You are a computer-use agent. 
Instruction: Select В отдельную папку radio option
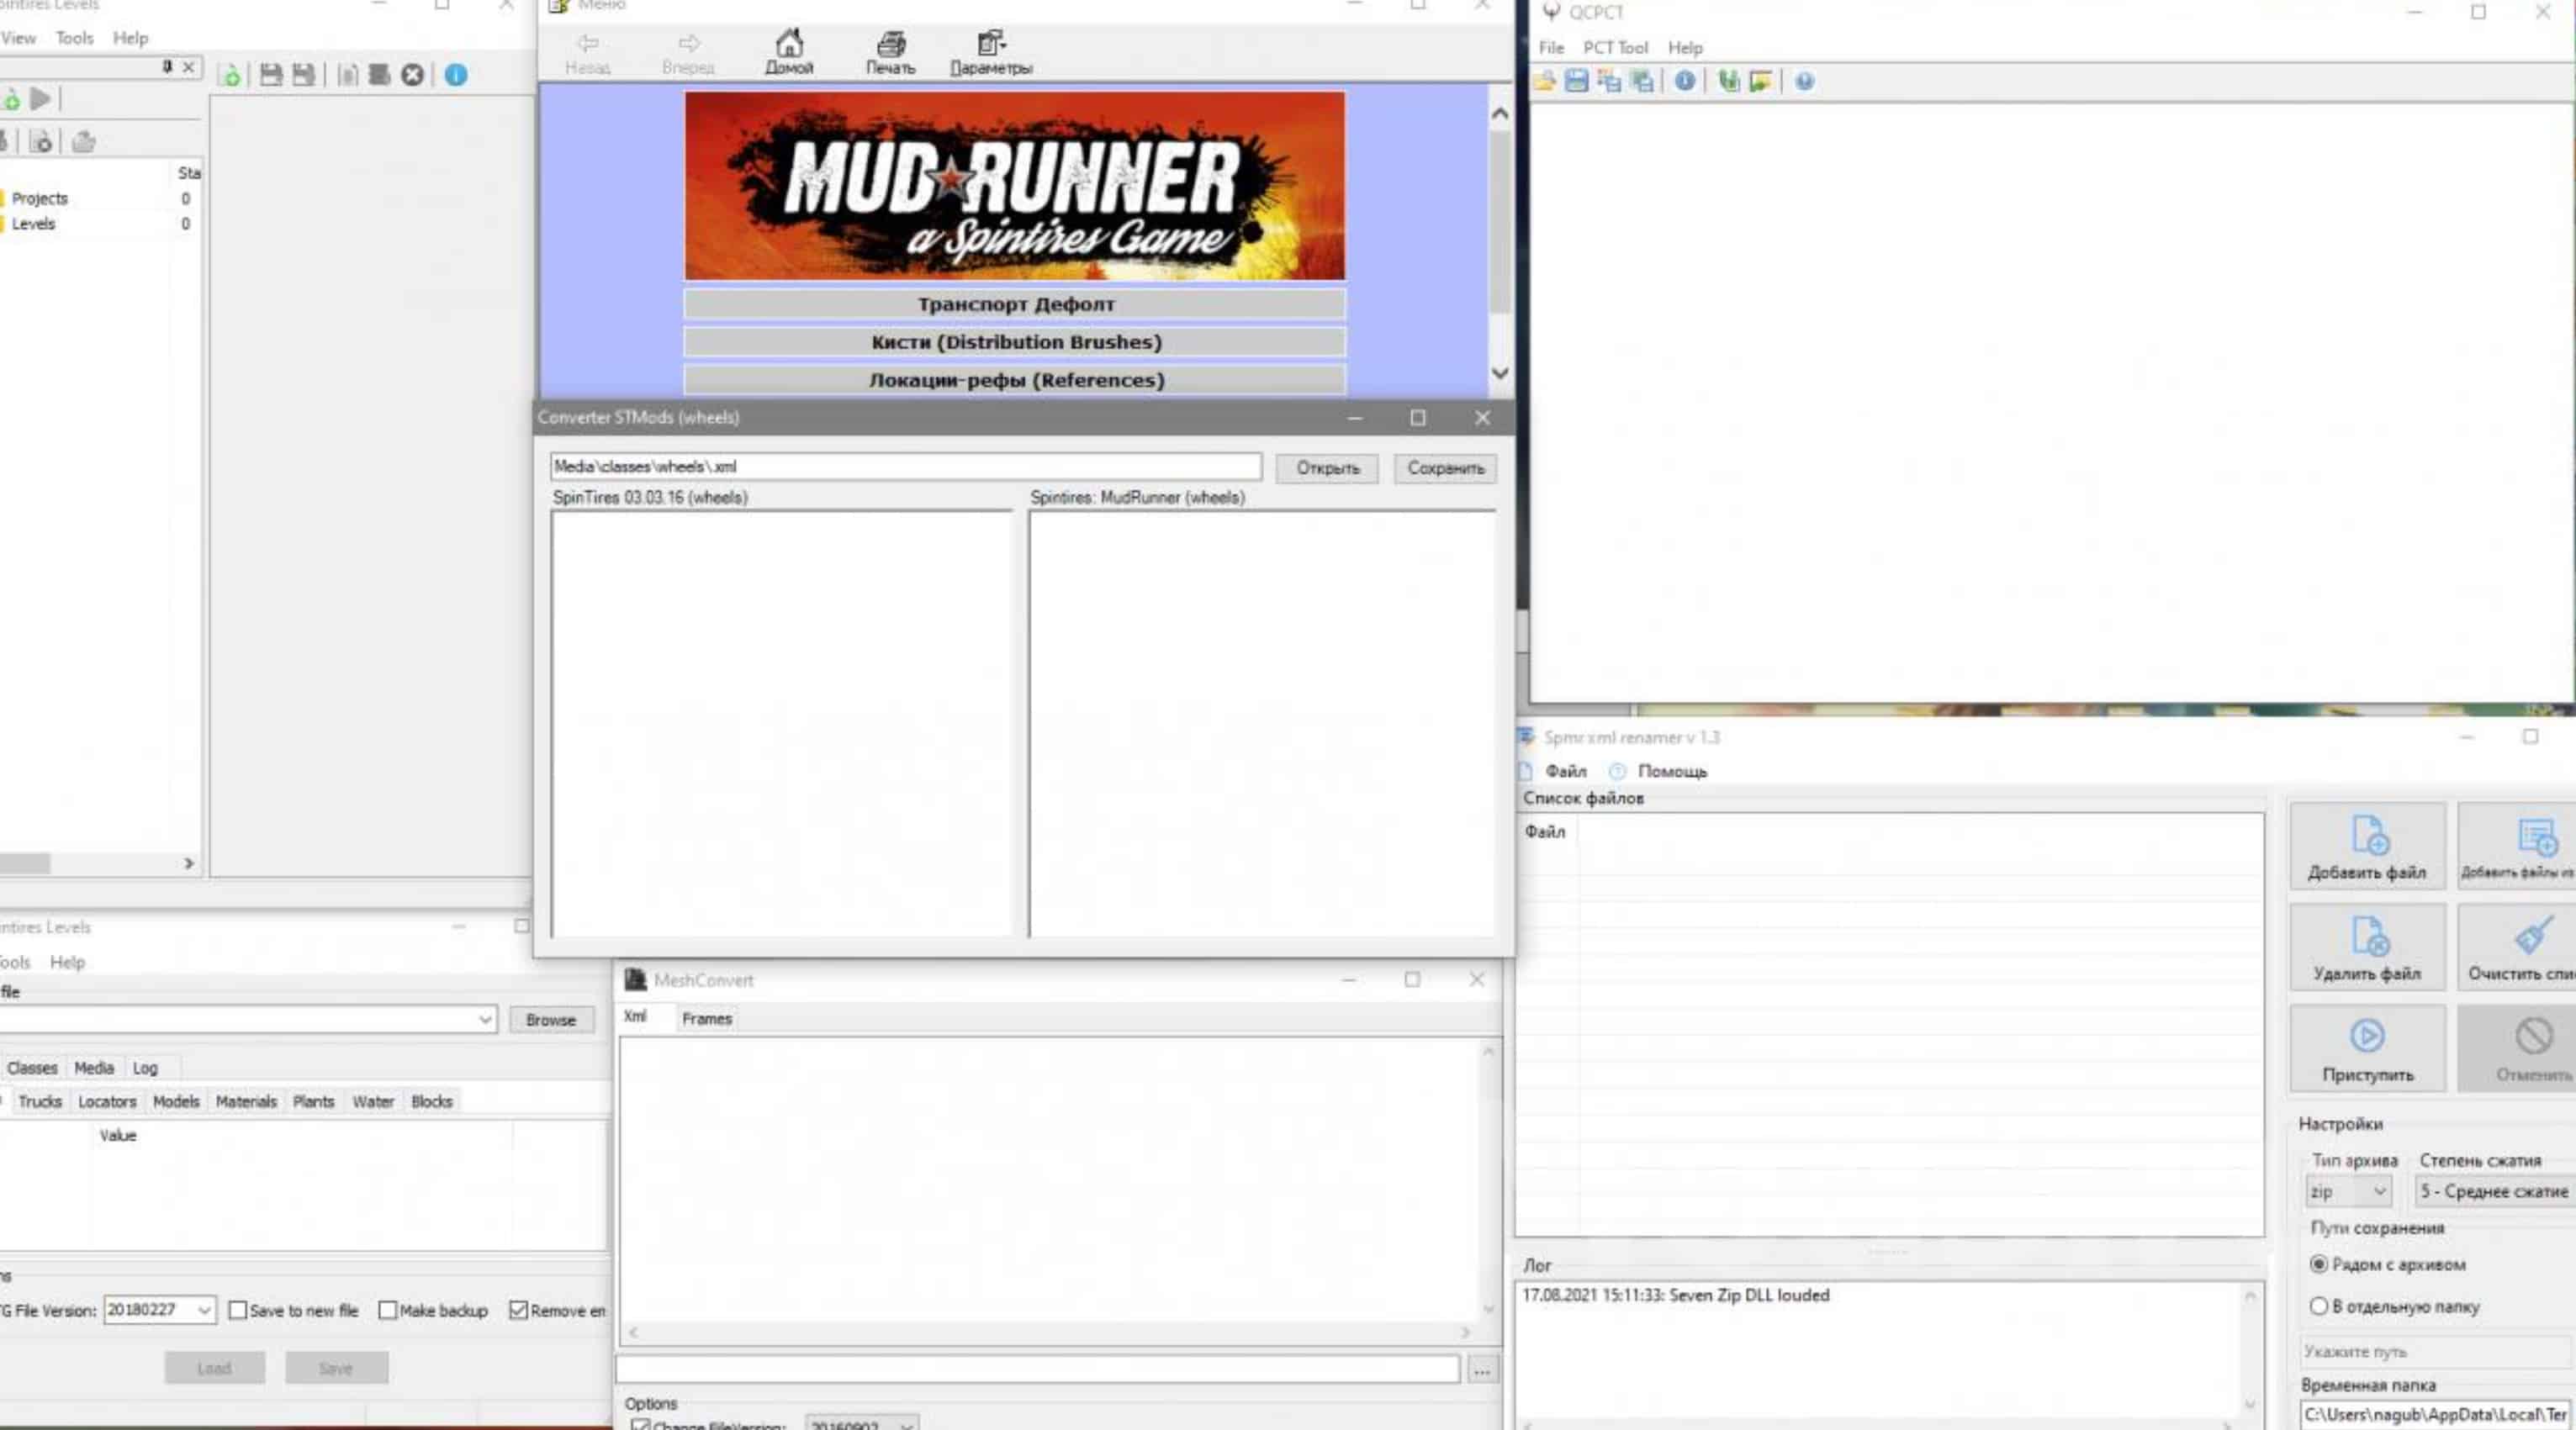pyautogui.click(x=2319, y=1306)
